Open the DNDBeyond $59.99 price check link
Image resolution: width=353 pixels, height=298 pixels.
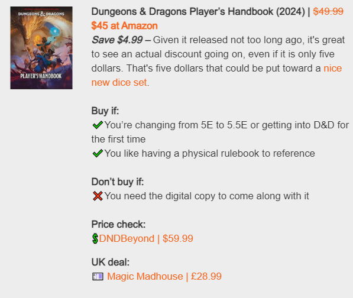[x=146, y=238]
